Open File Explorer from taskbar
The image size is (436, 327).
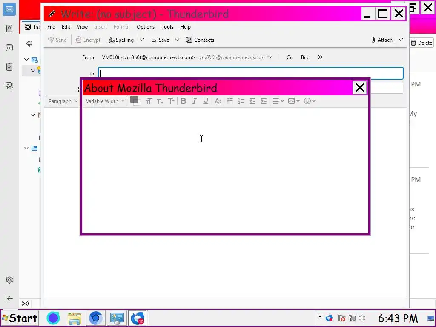(x=74, y=318)
